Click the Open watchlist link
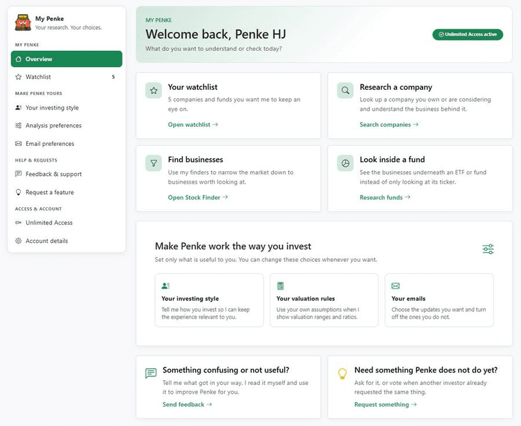 pyautogui.click(x=193, y=124)
